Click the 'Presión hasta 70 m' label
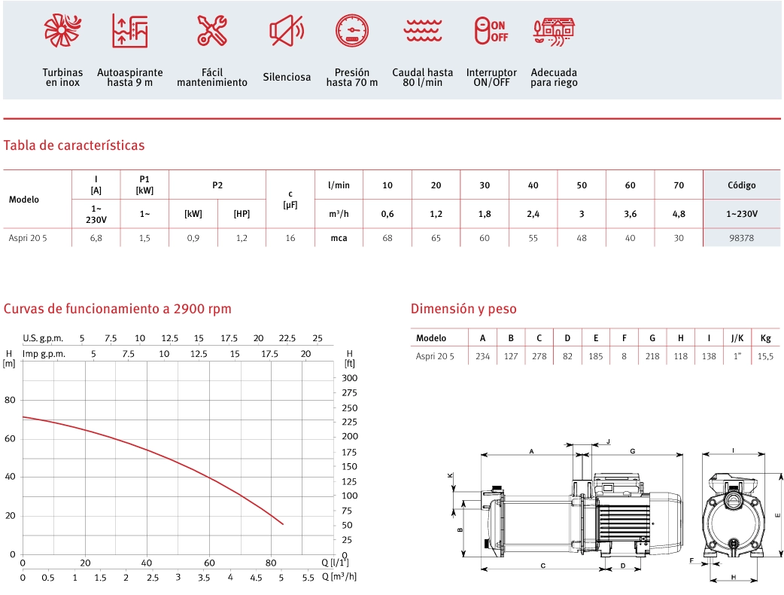784x595 pixels. pyautogui.click(x=352, y=77)
